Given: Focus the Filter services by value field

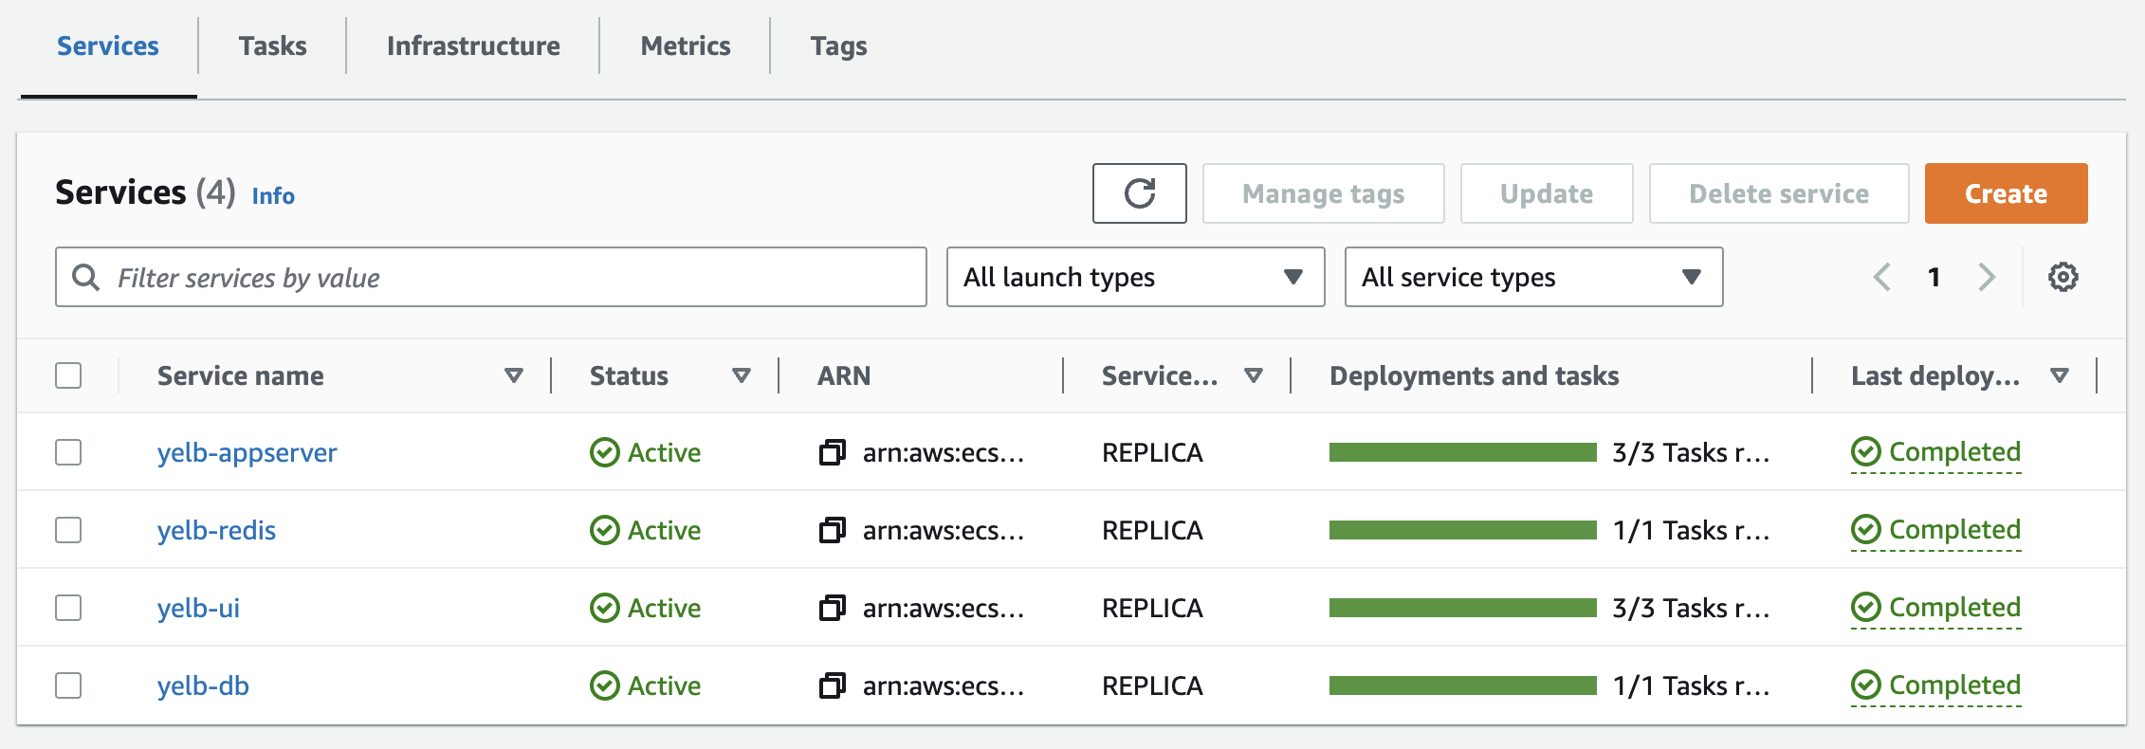Looking at the screenshot, I should tap(490, 277).
